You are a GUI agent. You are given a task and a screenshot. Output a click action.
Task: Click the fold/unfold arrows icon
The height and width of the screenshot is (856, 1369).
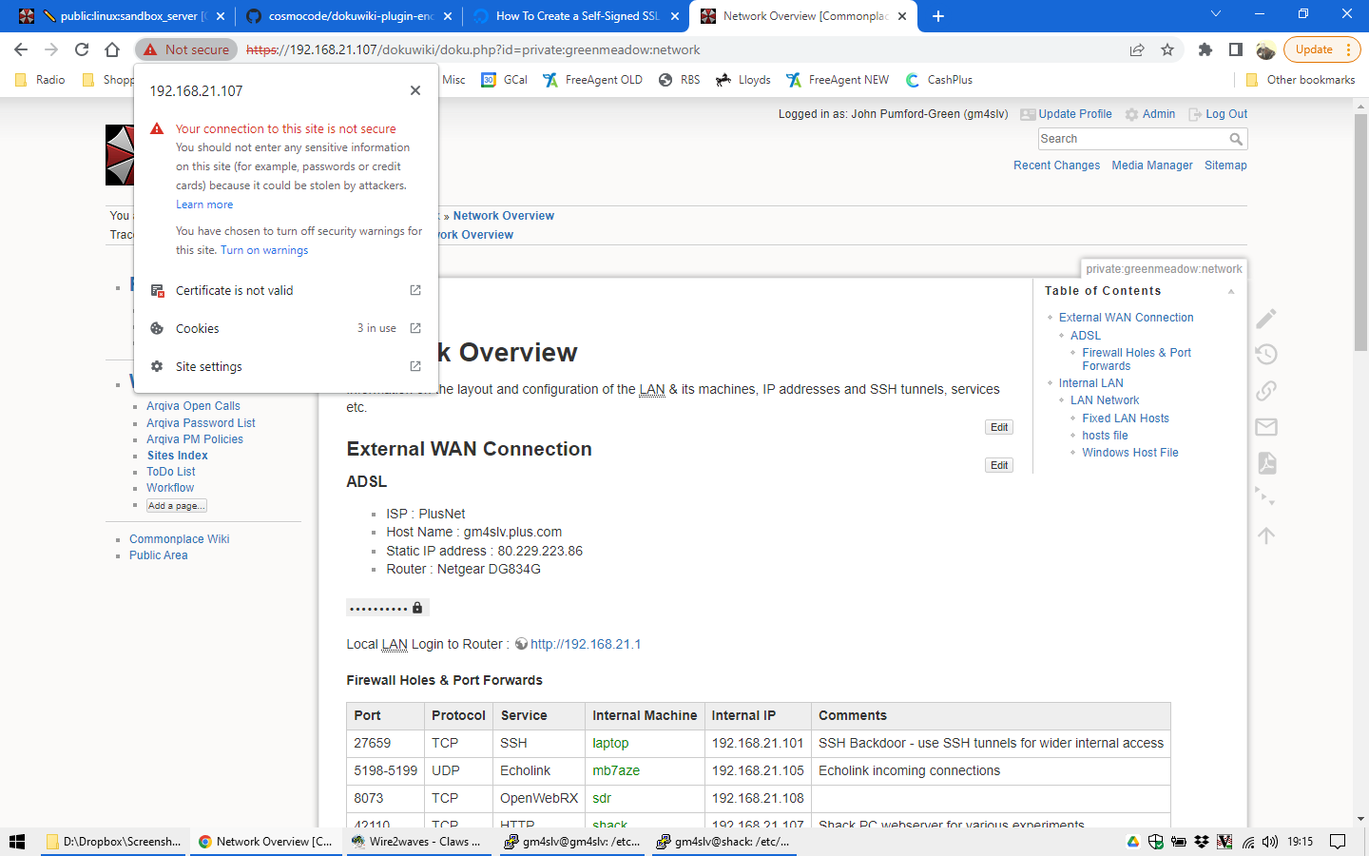click(x=1265, y=496)
